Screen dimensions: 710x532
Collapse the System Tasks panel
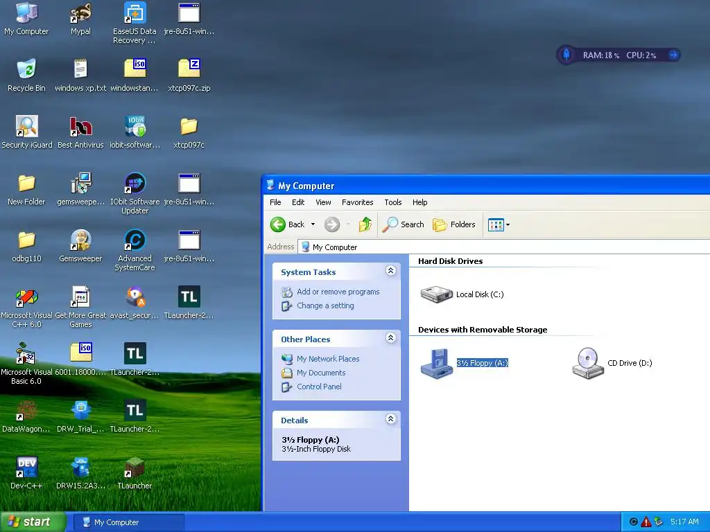tap(391, 271)
